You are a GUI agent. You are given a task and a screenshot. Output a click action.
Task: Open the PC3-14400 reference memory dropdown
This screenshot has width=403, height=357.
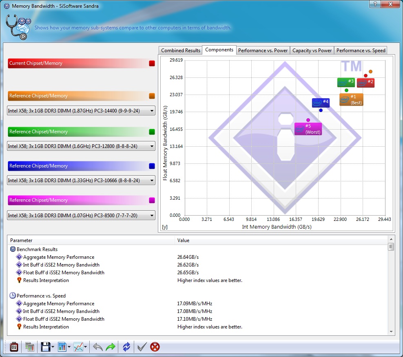pyautogui.click(x=81, y=111)
